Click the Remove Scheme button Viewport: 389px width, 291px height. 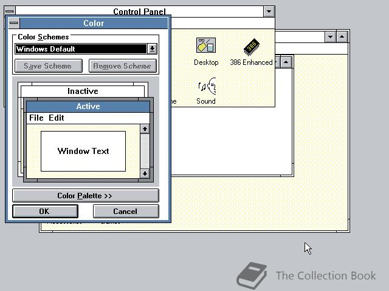(123, 66)
